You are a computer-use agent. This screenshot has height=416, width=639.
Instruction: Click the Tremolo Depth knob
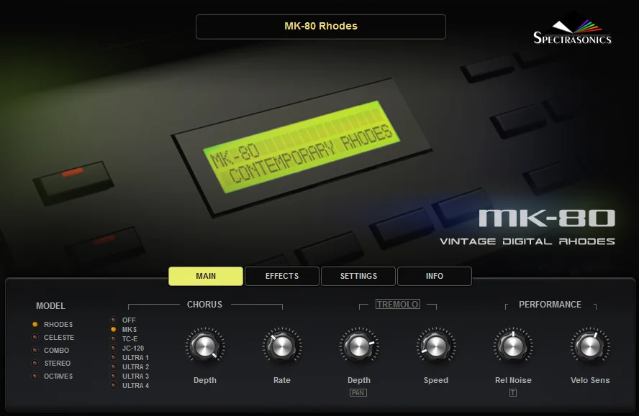[359, 346]
